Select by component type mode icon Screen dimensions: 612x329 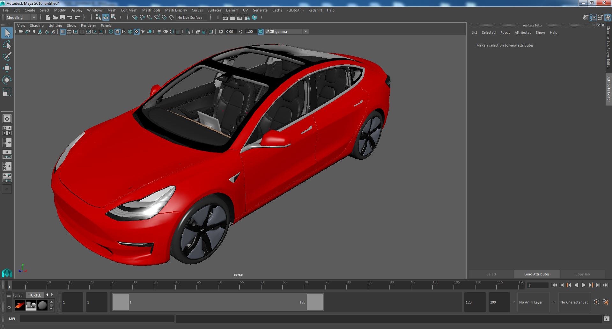coord(113,18)
